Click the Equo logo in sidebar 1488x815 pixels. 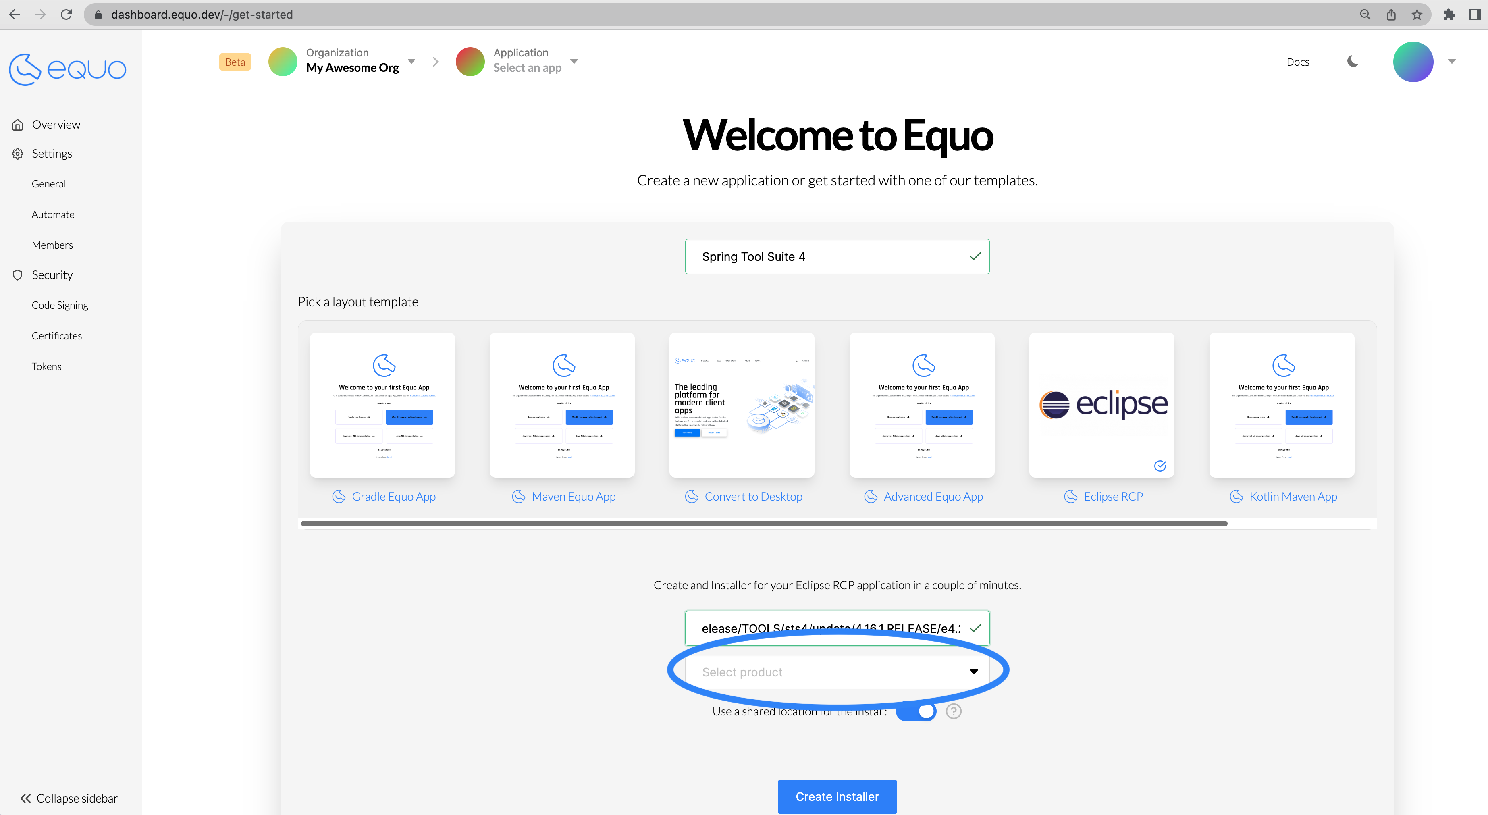click(x=68, y=69)
